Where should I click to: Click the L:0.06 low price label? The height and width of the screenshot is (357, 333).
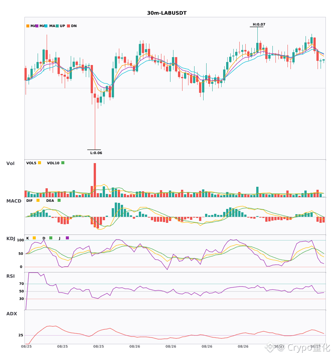96,153
